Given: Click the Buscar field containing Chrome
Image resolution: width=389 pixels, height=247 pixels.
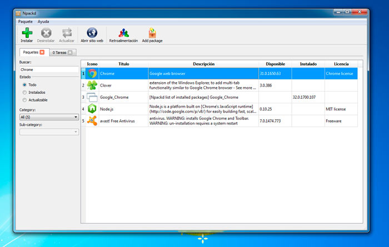Looking at the screenshot, I should (x=49, y=69).
